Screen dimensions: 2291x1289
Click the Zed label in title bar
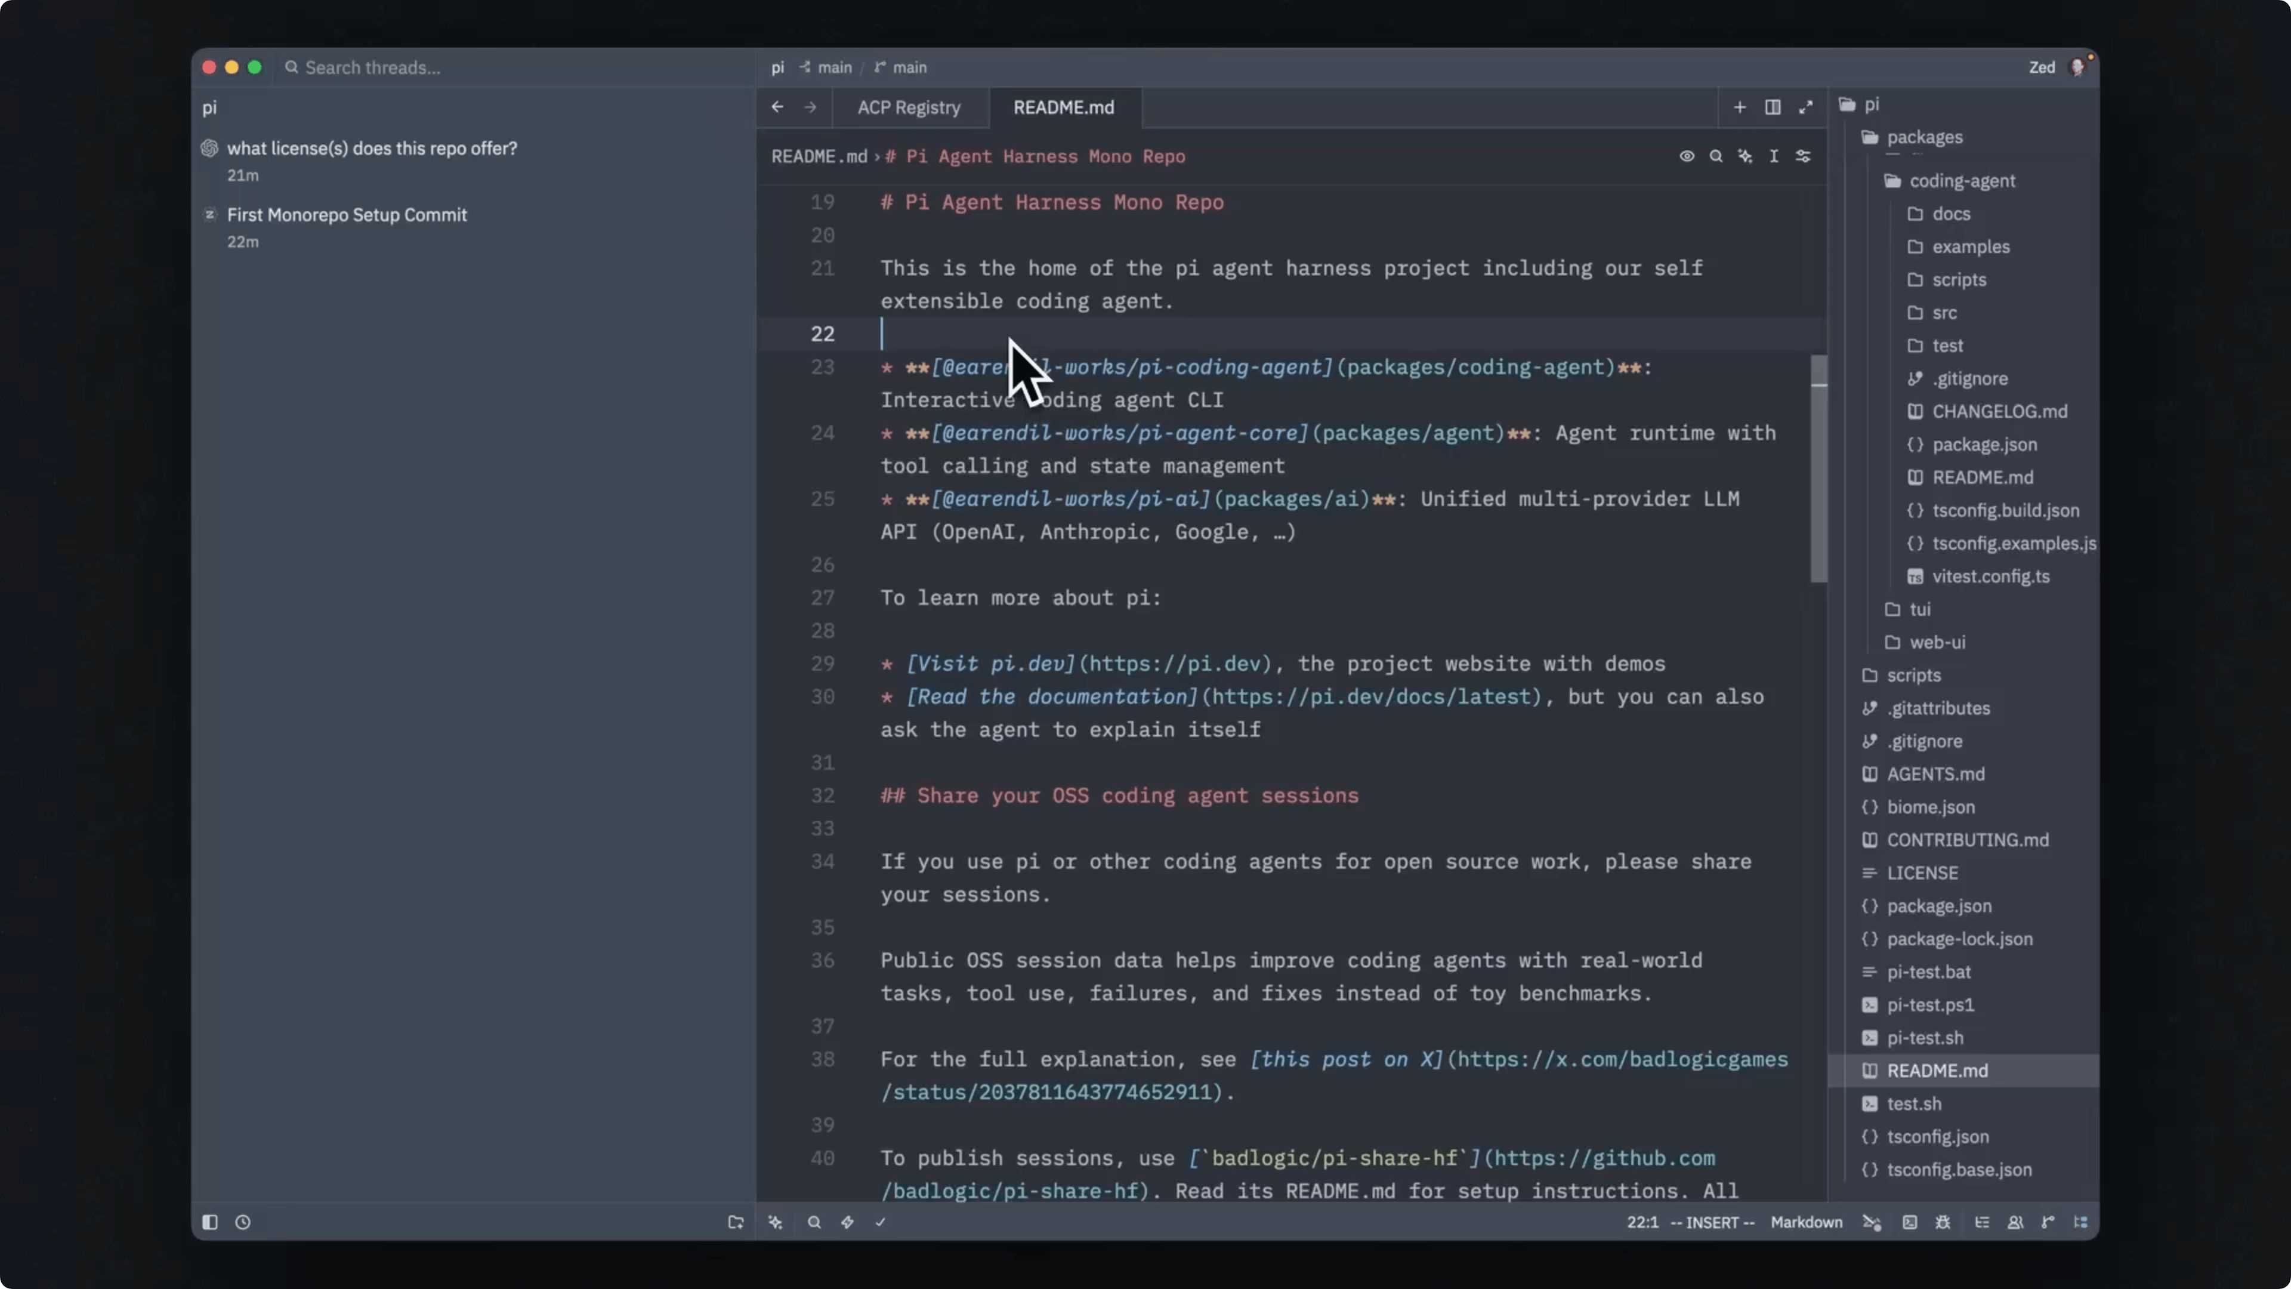click(x=2041, y=67)
